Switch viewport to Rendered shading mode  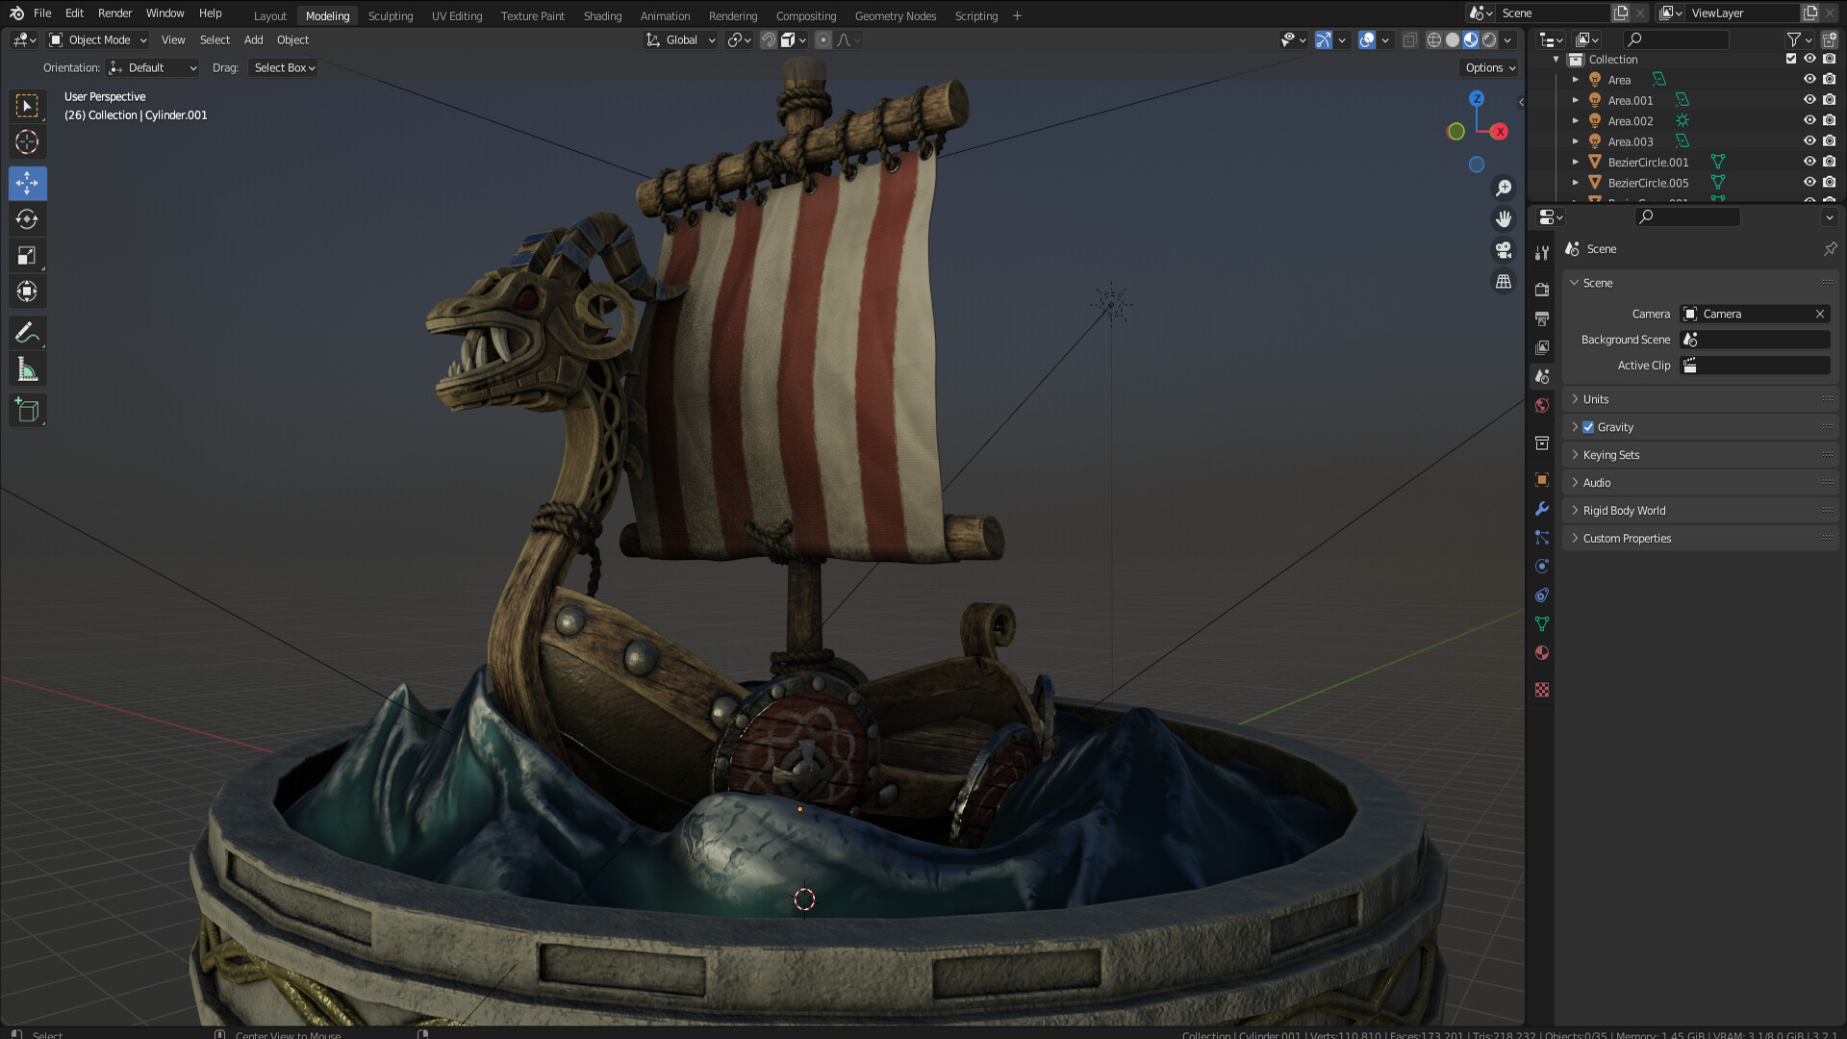pyautogui.click(x=1487, y=39)
